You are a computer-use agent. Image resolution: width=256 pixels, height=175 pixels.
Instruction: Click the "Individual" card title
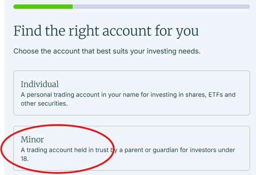tap(40, 84)
